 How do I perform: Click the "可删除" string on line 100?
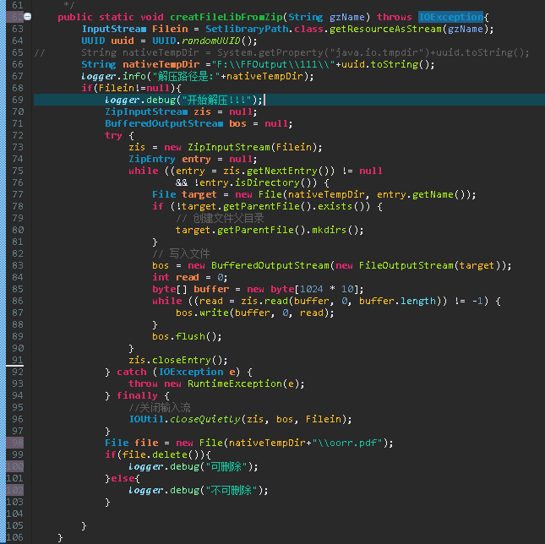click(226, 465)
